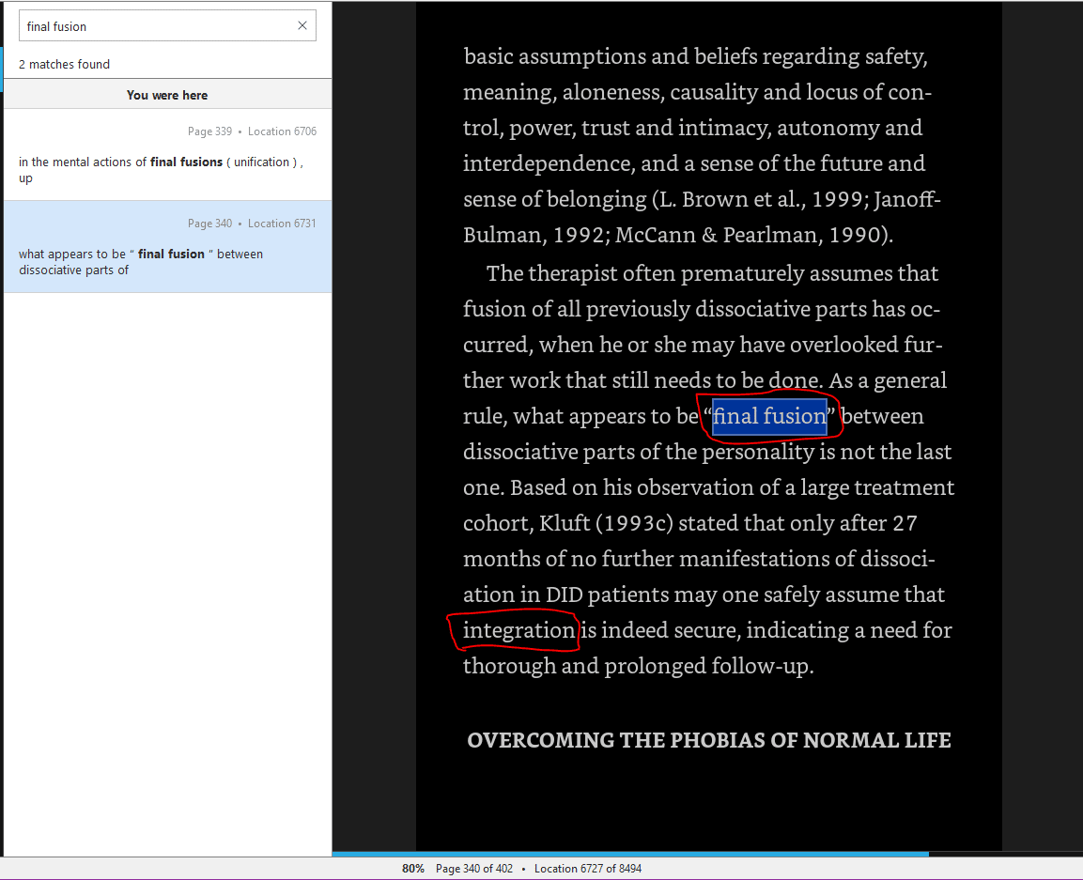The image size is (1083, 880).
Task: Clear the search field with X icon
Action: (x=302, y=26)
